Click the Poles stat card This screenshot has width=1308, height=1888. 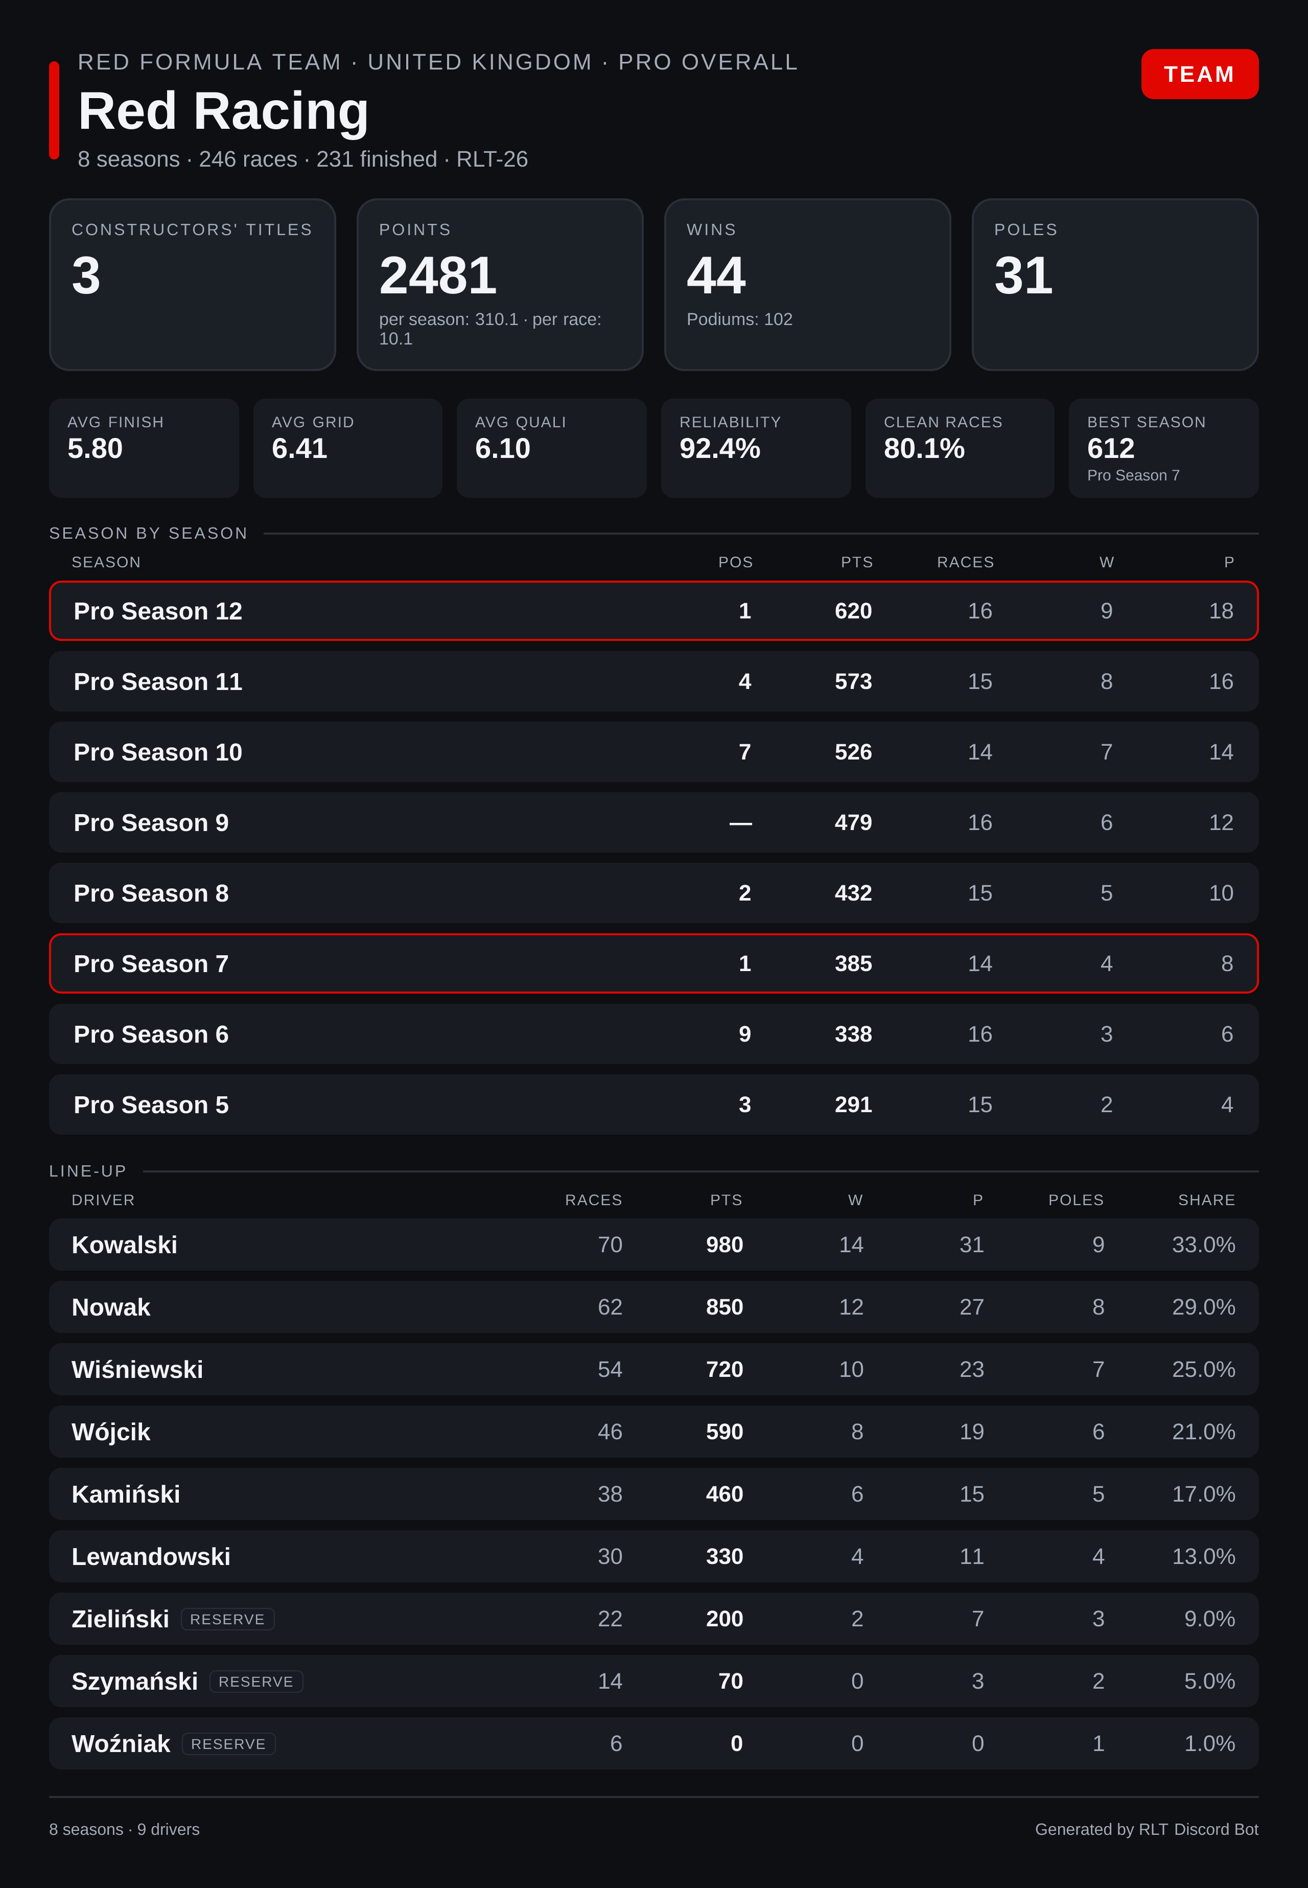tap(1114, 285)
